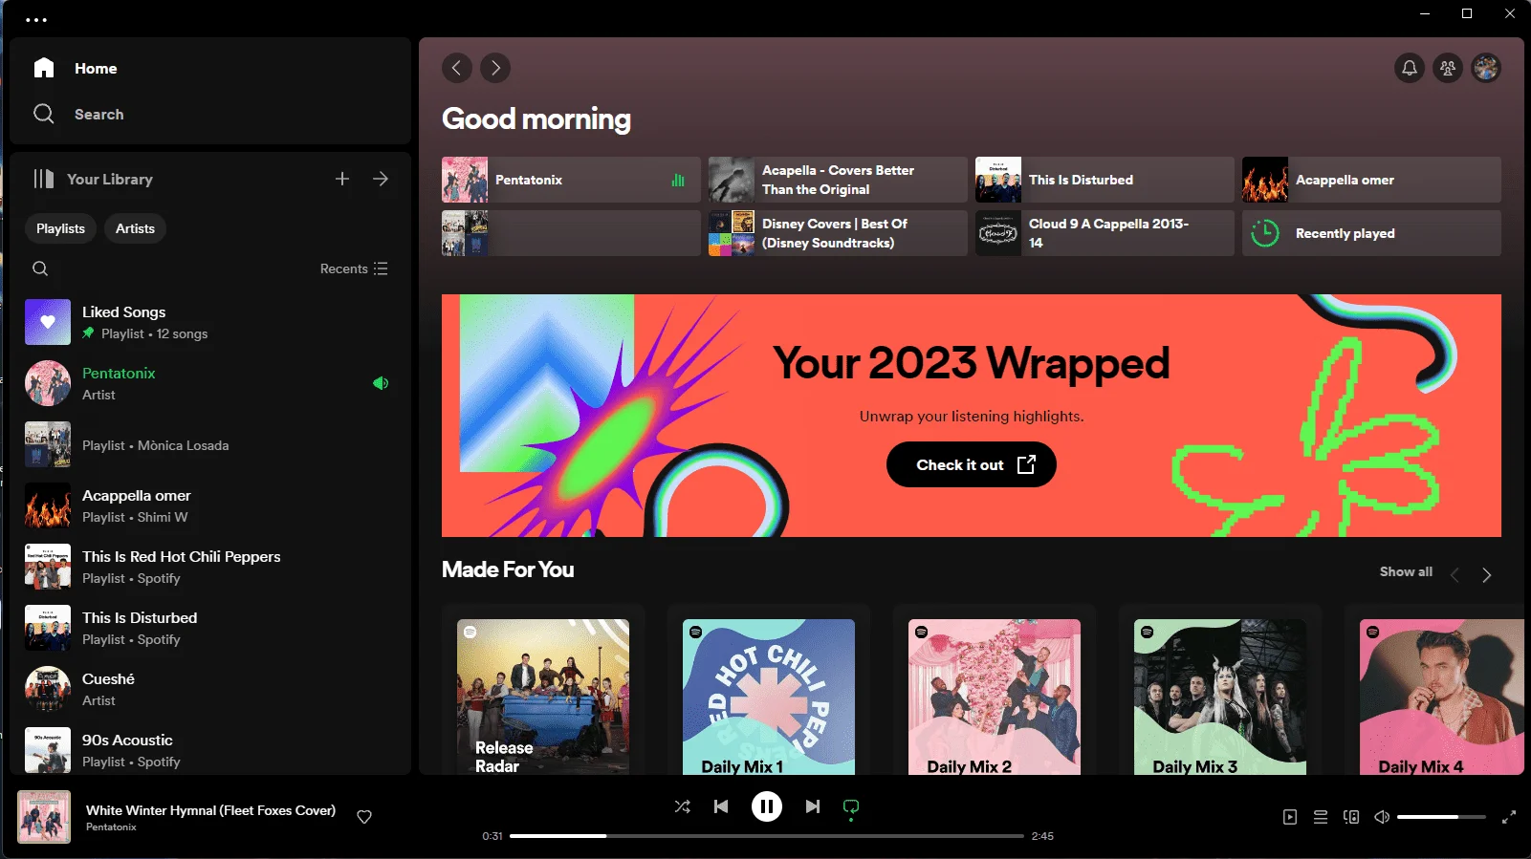Screen dimensions: 1531x859
Task: Click the mosaic playlist tile without a title
Action: click(571, 233)
